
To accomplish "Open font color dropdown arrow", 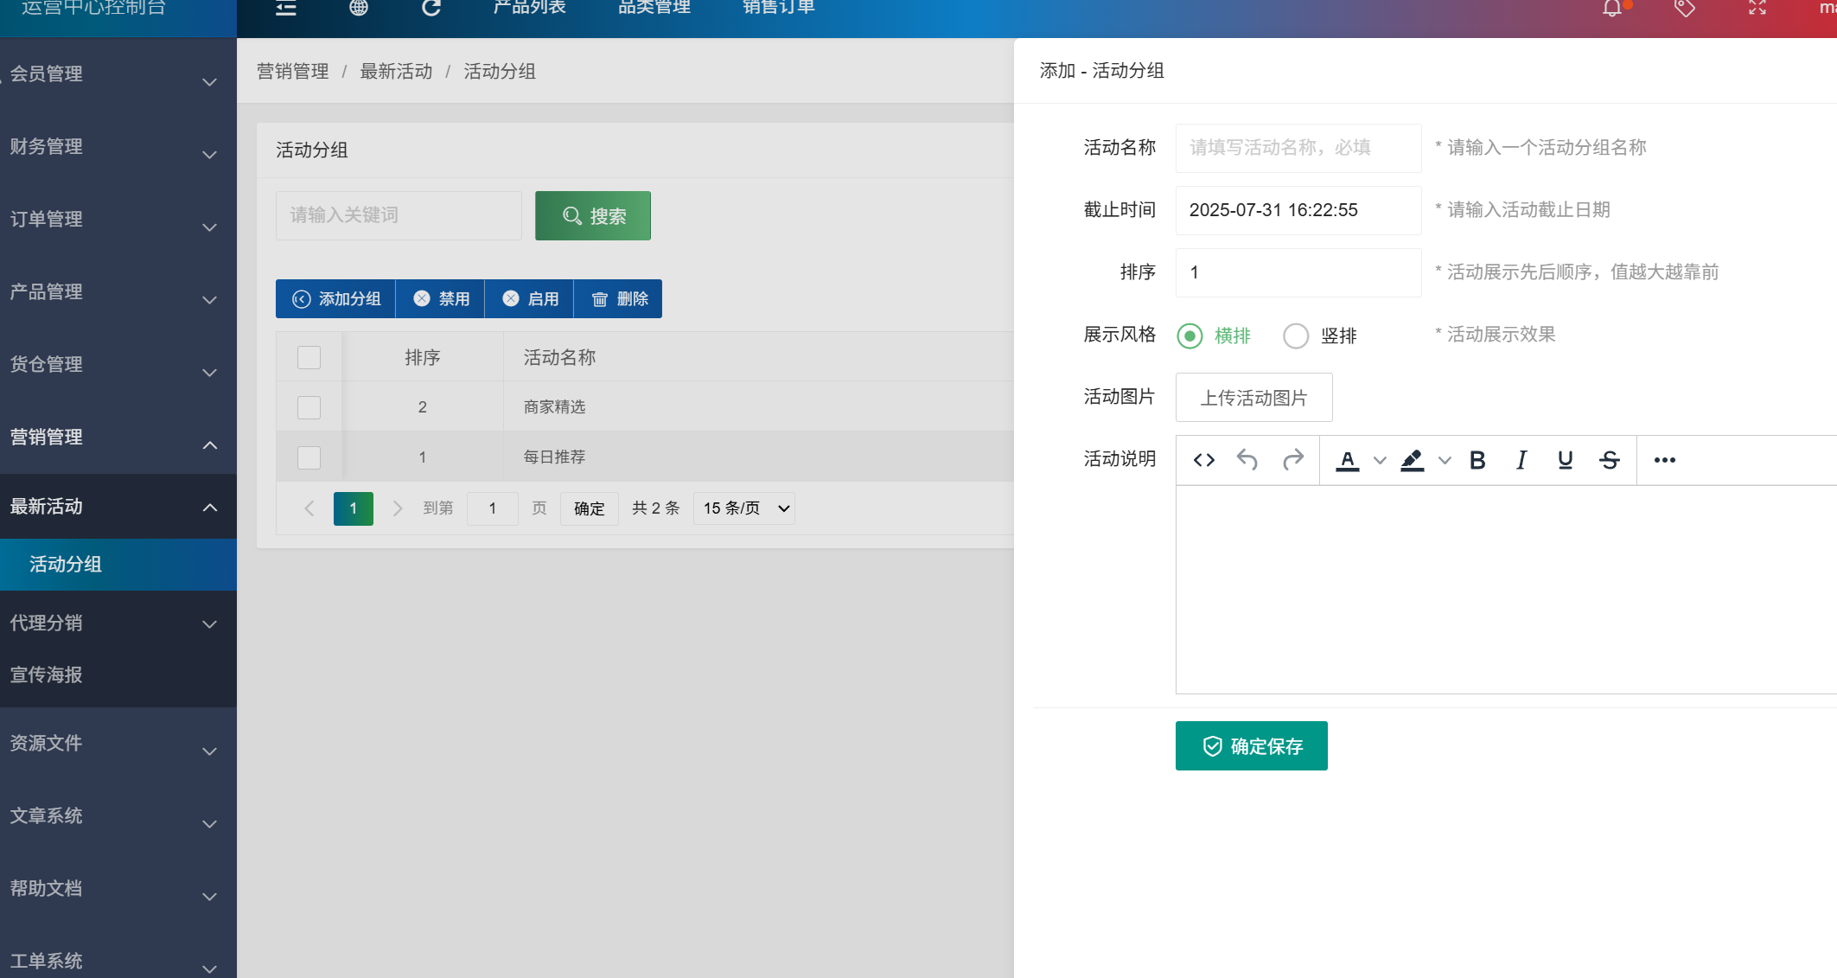I will 1380,461.
